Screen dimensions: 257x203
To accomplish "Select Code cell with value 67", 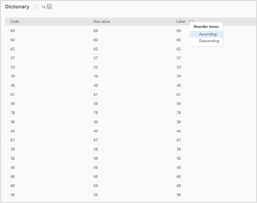I will 13,140.
